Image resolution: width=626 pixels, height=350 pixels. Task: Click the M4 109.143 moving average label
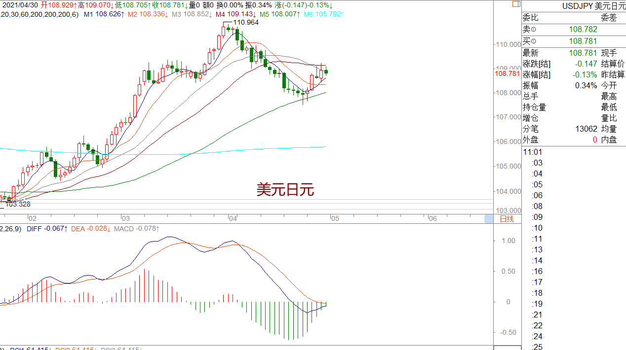click(x=236, y=14)
